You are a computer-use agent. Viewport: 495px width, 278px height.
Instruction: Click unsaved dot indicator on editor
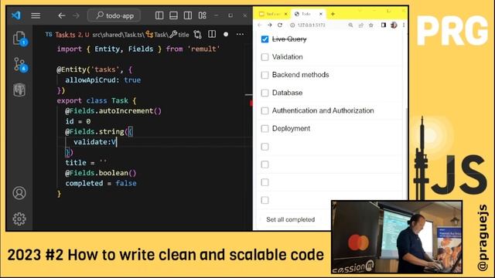click(x=226, y=34)
